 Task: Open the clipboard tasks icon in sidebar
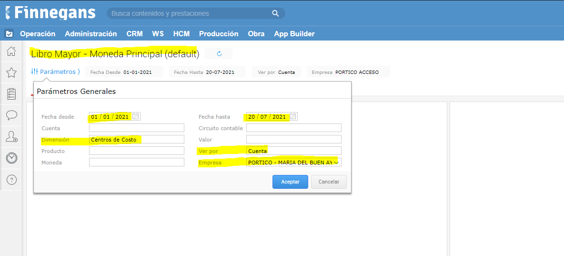(11, 94)
